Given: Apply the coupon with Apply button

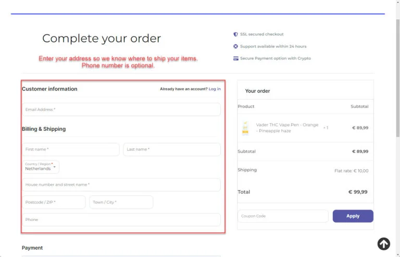Looking at the screenshot, I should click(x=353, y=216).
